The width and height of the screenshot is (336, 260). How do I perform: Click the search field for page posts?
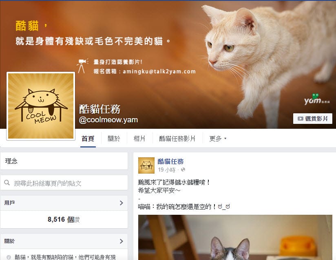coord(64,183)
